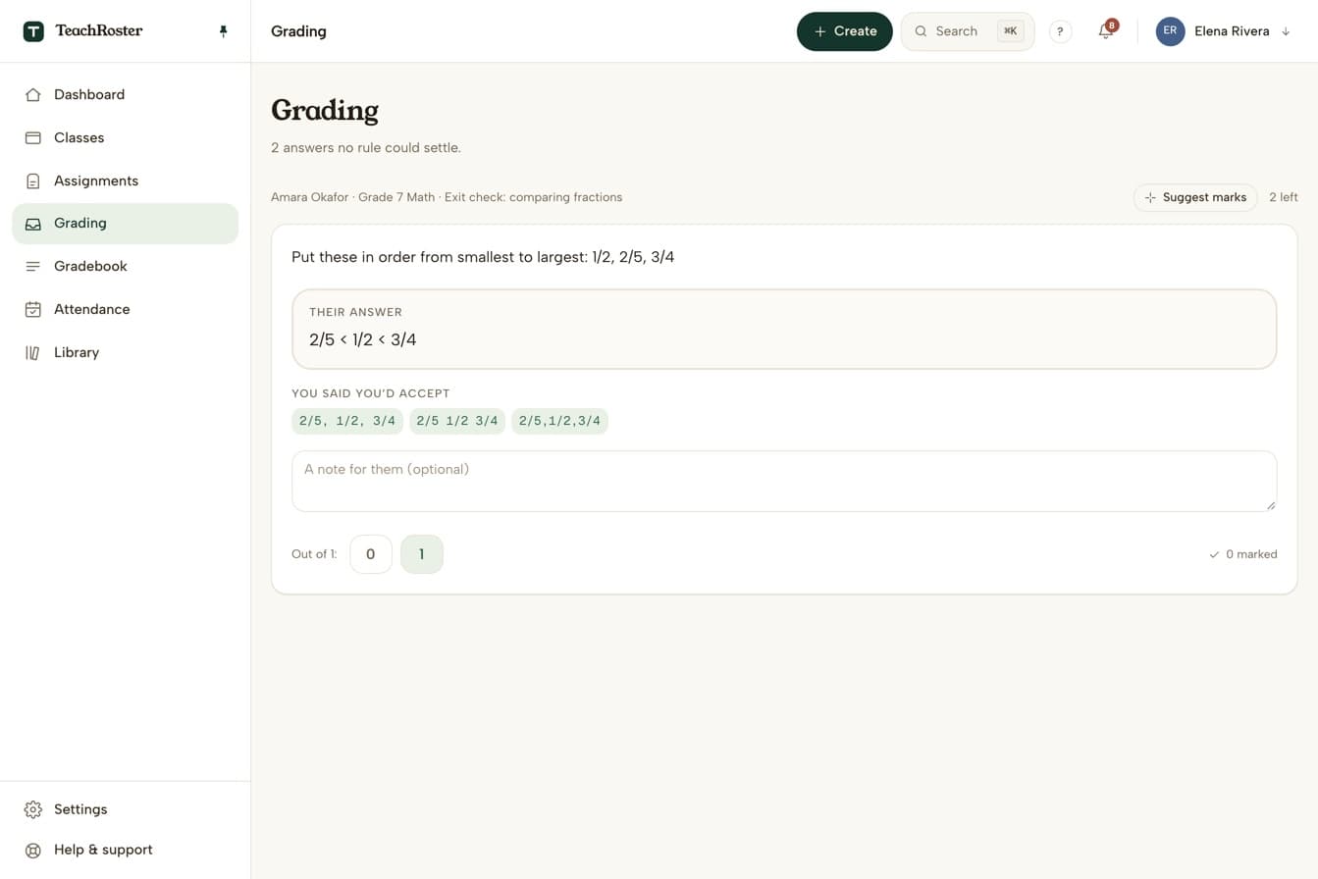
Task: Click the Classes sidebar icon
Action: 33,138
